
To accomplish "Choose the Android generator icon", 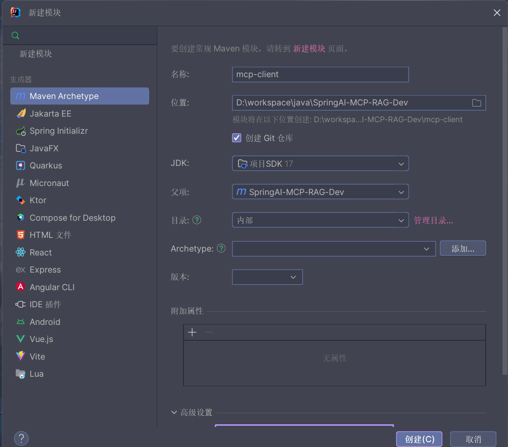I will (x=21, y=322).
